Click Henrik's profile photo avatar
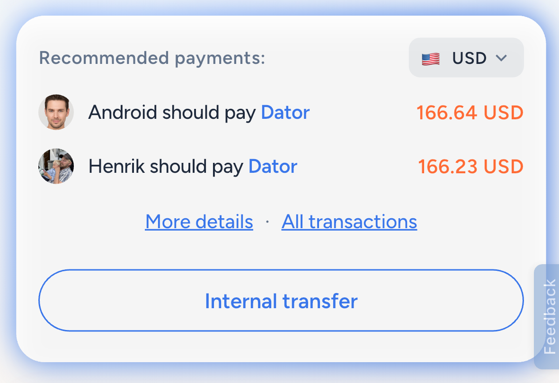This screenshot has height=383, width=559. pyautogui.click(x=56, y=166)
